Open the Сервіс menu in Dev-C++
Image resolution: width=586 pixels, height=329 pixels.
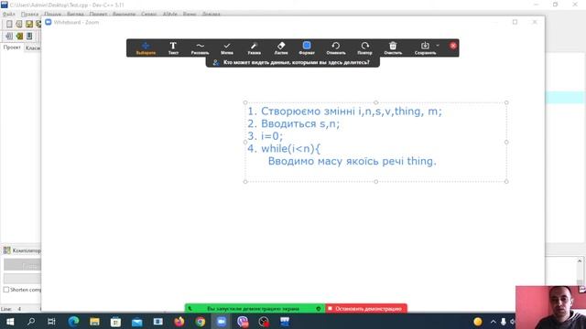[148, 15]
